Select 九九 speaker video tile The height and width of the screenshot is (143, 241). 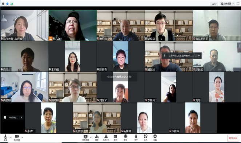[x=73, y=25]
